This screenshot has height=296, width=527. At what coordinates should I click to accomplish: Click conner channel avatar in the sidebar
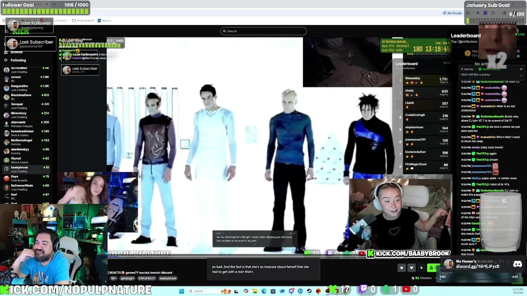[x=6, y=79]
